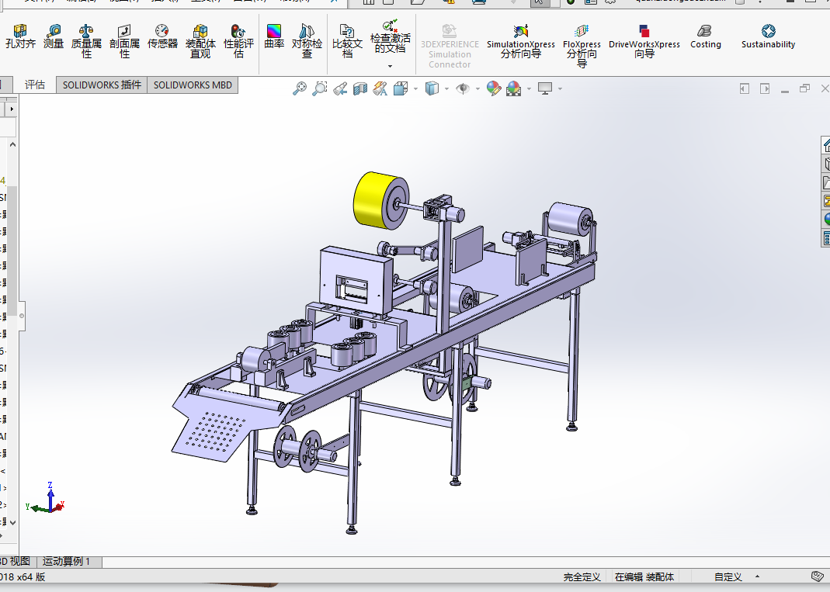The width and height of the screenshot is (830, 592).
Task: Click the Display Style icon
Action: (432, 88)
